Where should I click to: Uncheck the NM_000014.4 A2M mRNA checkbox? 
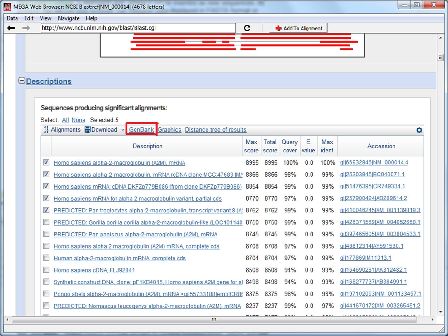point(46,162)
